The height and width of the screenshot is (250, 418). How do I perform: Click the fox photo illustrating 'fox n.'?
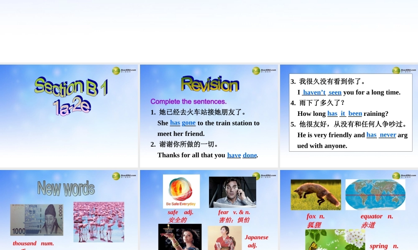(x=316, y=195)
